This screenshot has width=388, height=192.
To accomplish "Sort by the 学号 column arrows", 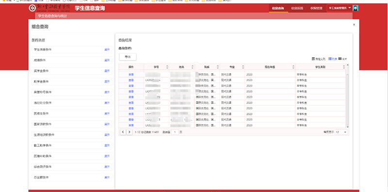I will 167,67.
